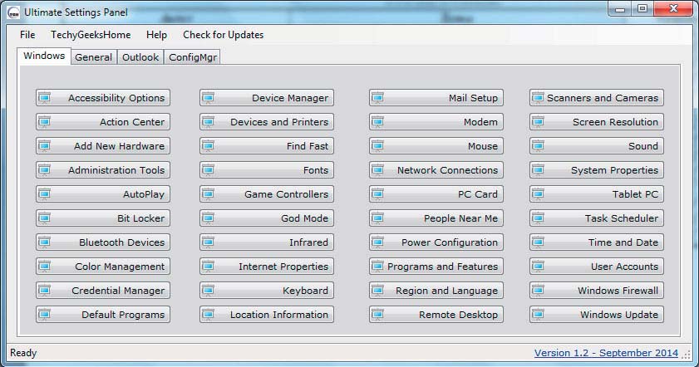Click the Remote Desktop icon
699x367 pixels.
[x=377, y=314]
